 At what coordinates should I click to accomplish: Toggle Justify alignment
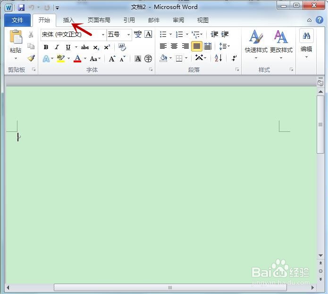[197, 46]
